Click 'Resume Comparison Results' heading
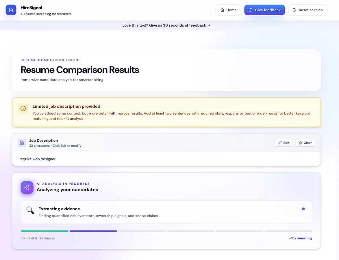The image size is (339, 260). click(80, 70)
